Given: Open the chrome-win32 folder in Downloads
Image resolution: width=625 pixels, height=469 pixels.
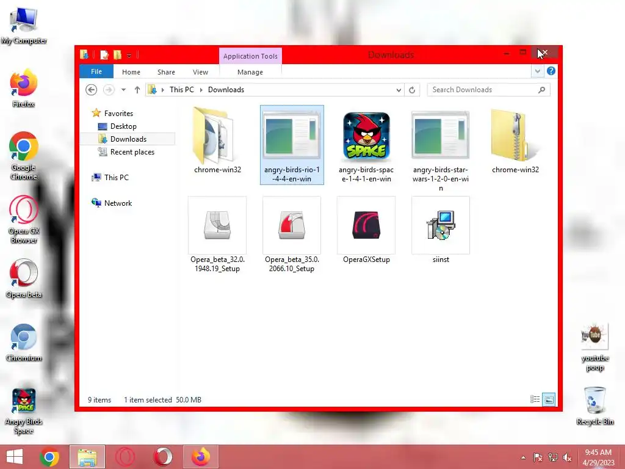Looking at the screenshot, I should point(217,140).
